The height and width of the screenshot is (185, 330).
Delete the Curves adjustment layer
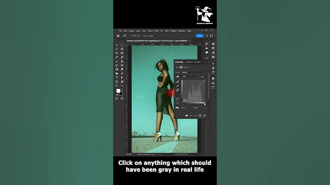point(204,115)
